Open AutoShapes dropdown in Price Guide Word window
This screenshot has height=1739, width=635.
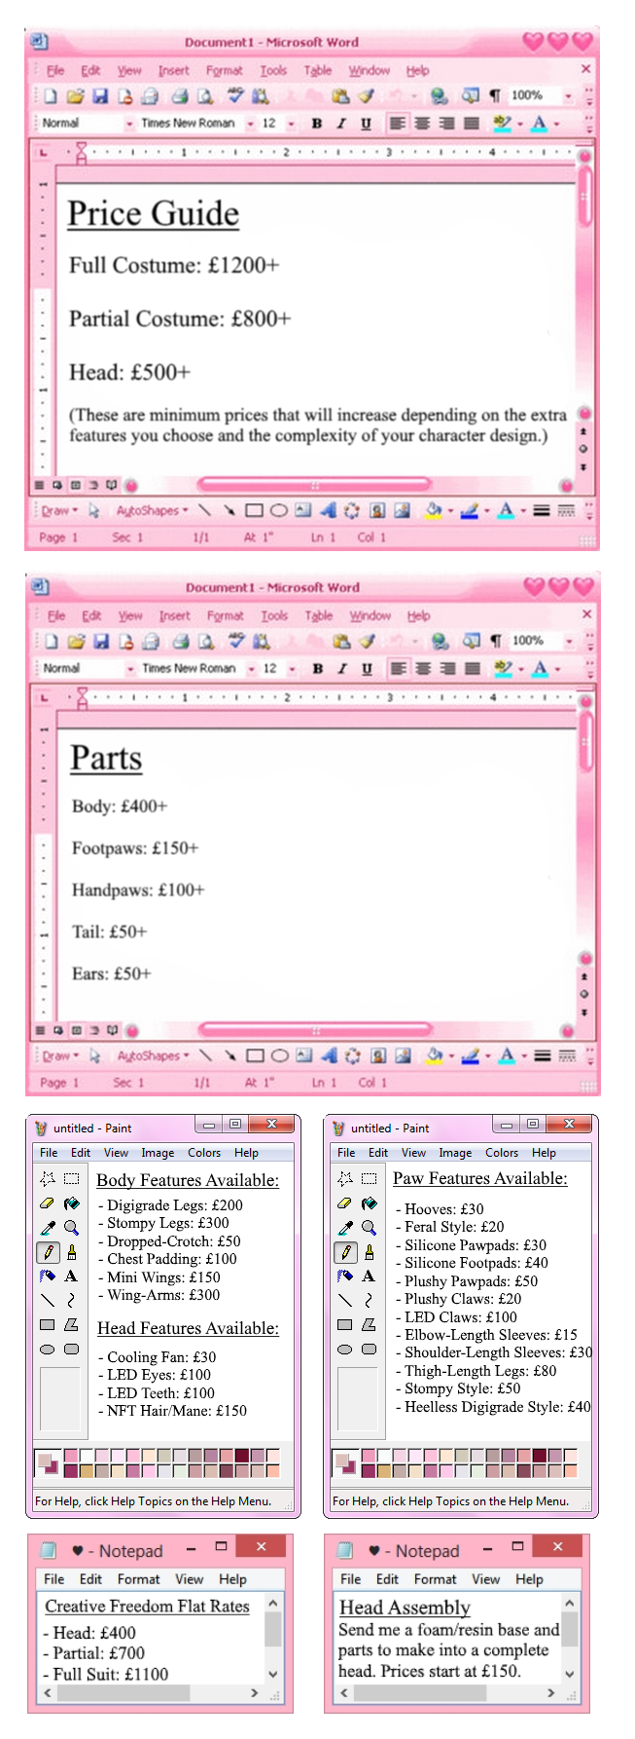click(x=152, y=510)
